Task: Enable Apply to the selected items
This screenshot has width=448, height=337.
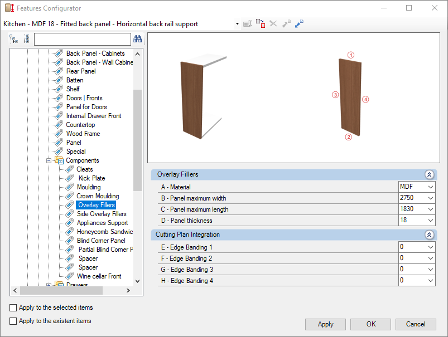Action: coord(13,307)
